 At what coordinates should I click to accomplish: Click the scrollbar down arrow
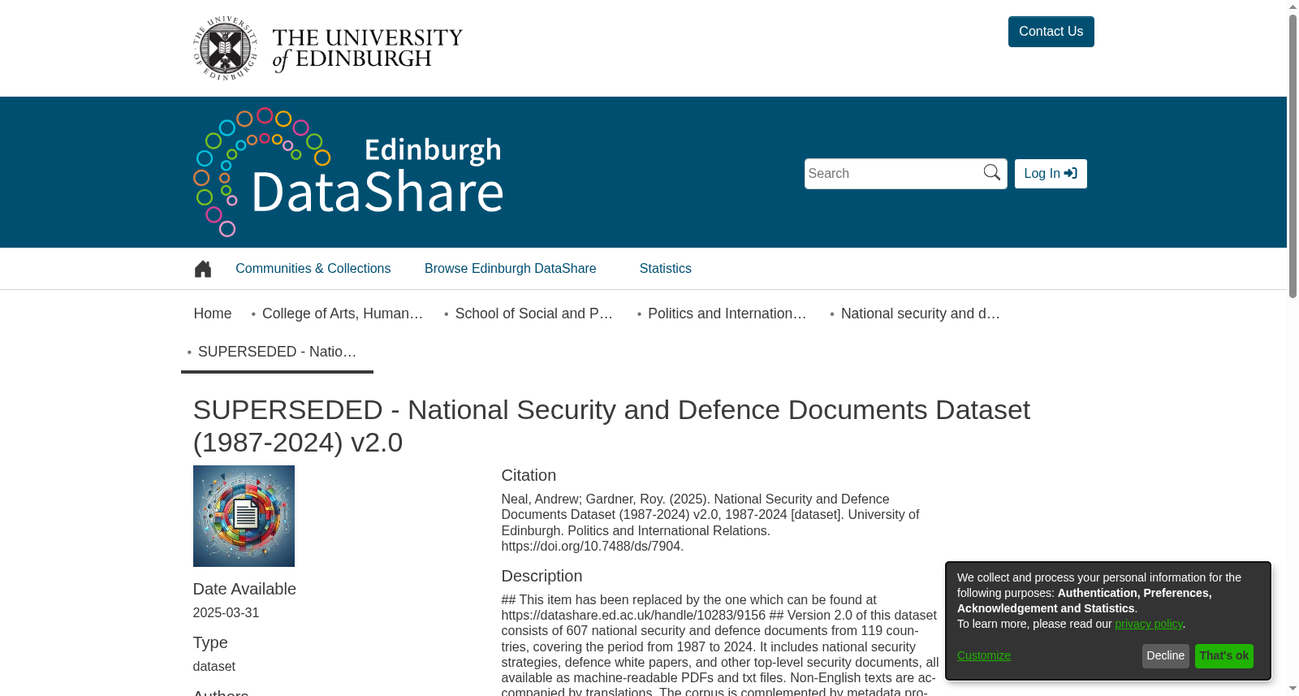pos(1293,689)
